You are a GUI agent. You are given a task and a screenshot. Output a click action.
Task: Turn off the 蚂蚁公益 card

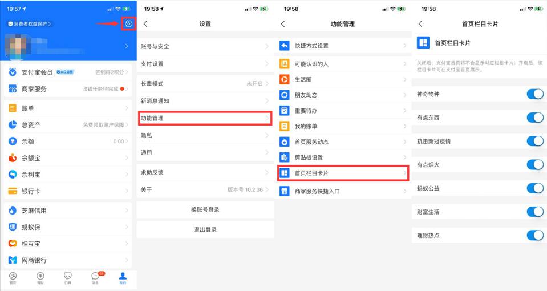pyautogui.click(x=535, y=188)
